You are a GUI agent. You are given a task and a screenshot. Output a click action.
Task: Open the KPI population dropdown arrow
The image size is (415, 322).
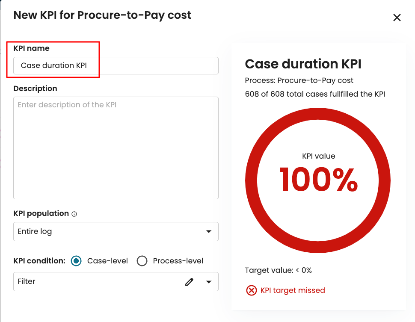tap(209, 232)
